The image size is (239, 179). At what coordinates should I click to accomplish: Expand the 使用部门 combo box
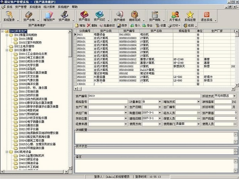pyautogui.click(x=198, y=124)
